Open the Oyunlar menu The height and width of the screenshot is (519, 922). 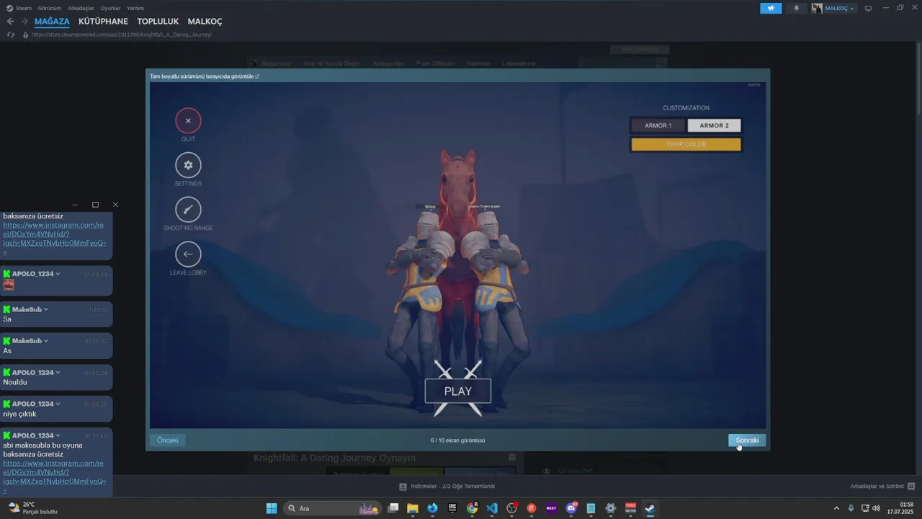click(110, 8)
